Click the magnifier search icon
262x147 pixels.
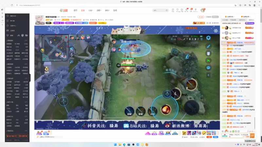(x=167, y=10)
